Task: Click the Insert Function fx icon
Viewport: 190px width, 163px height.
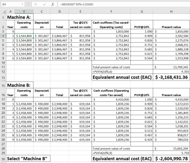Action: (53, 4)
